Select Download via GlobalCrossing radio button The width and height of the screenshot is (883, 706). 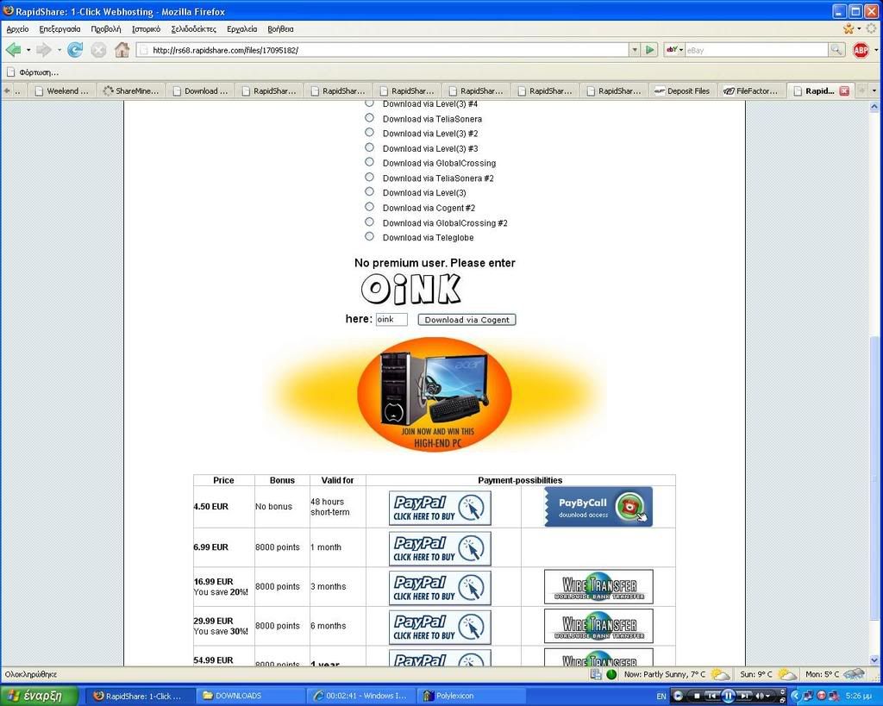click(x=369, y=162)
